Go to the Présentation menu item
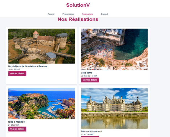The width and height of the screenshot is (170, 137). (68, 14)
